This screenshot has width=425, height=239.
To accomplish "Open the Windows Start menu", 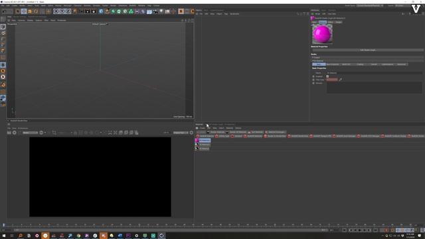I will coord(4,236).
